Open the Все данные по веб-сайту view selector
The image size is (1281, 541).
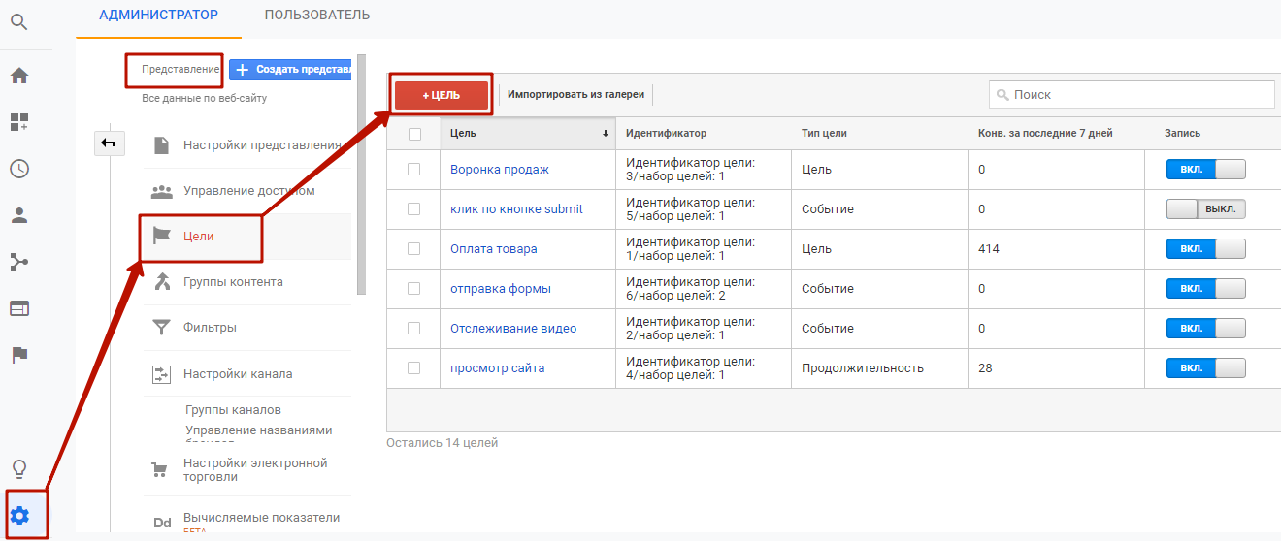pyautogui.click(x=204, y=98)
